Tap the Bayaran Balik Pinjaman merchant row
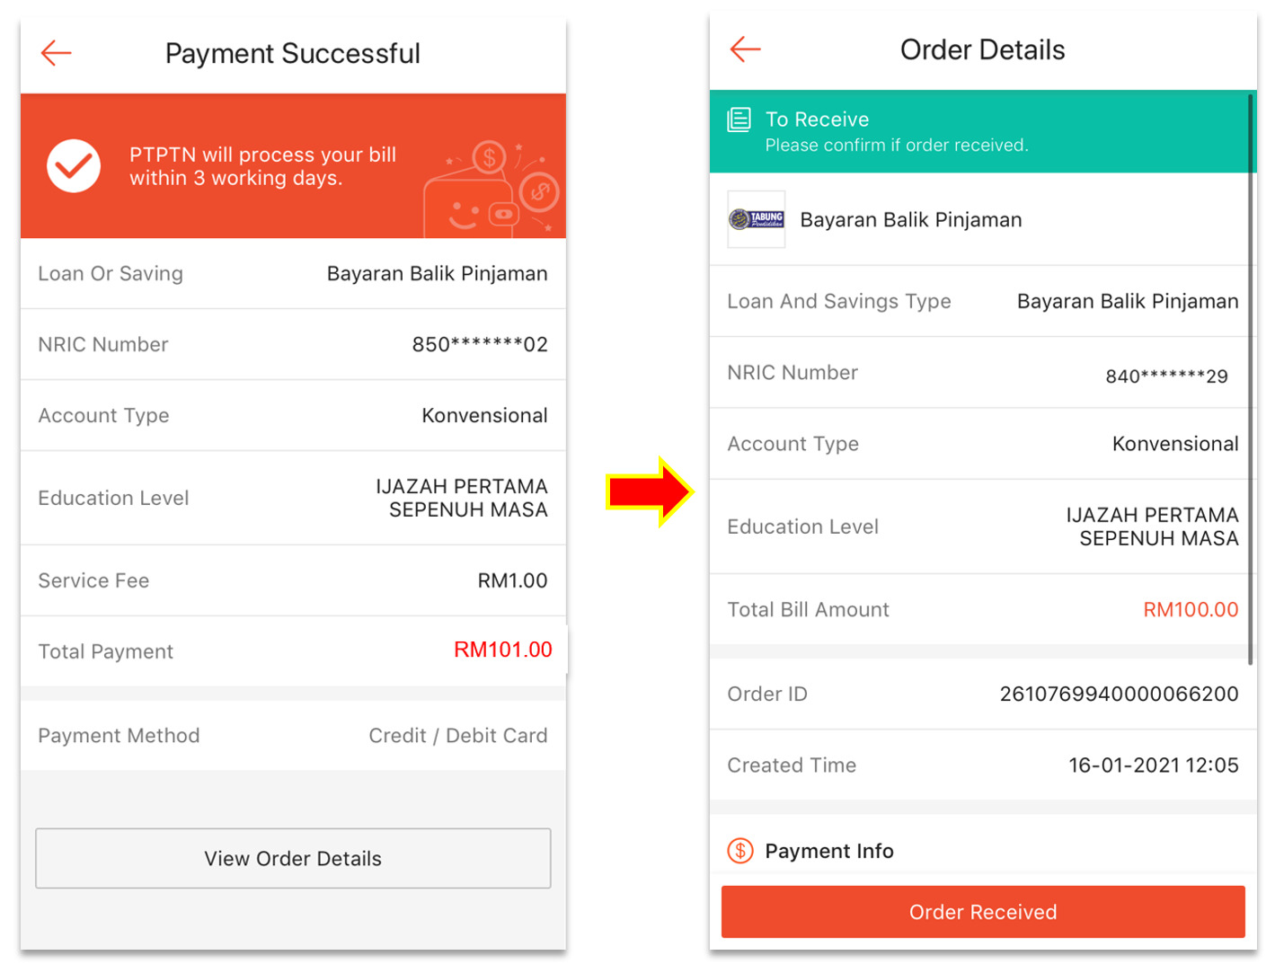This screenshot has height=973, width=1275. tap(910, 220)
